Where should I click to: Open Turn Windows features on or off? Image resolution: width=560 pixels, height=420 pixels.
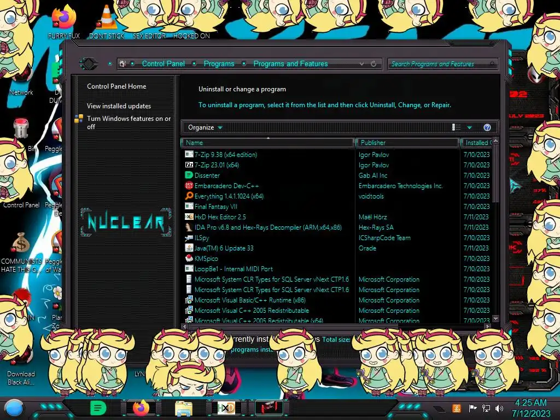pyautogui.click(x=129, y=122)
